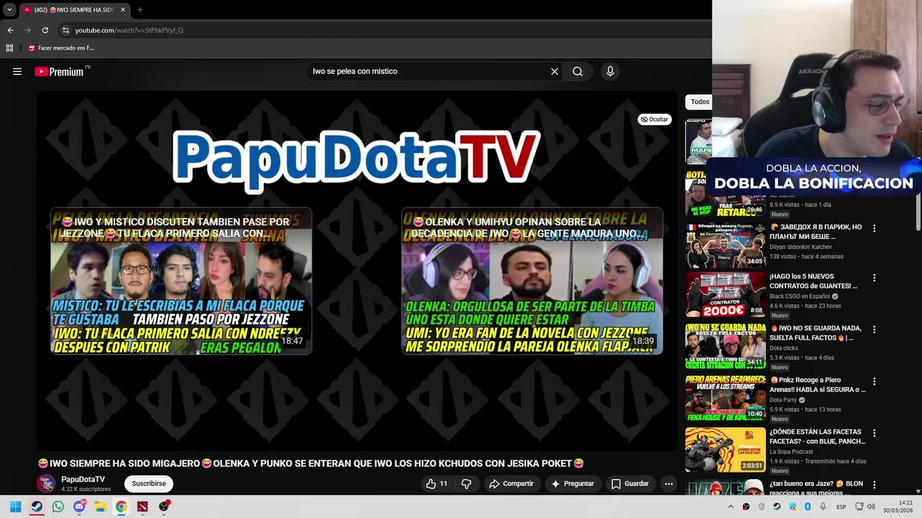Open Discord from taskbar

pyautogui.click(x=79, y=506)
